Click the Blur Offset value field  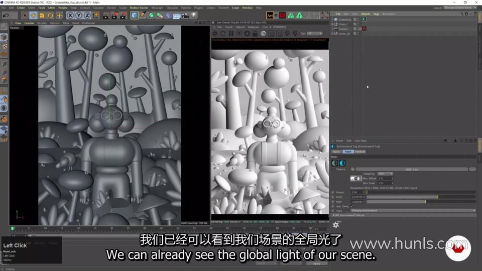(386, 178)
